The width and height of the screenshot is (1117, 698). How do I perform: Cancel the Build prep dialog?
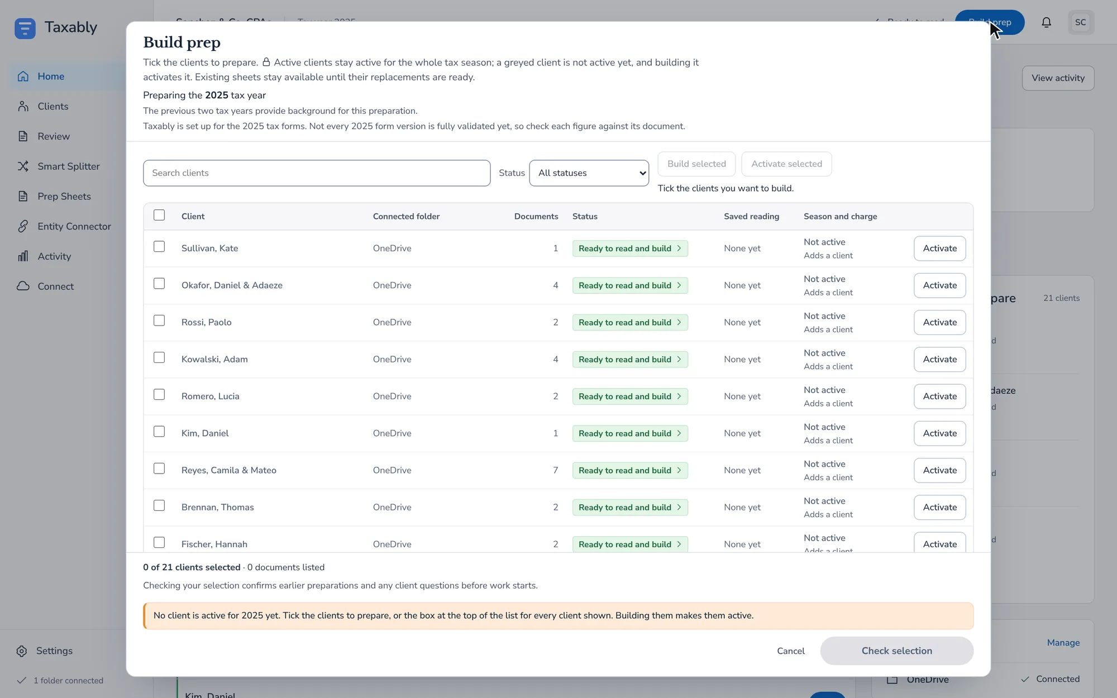coord(791,651)
